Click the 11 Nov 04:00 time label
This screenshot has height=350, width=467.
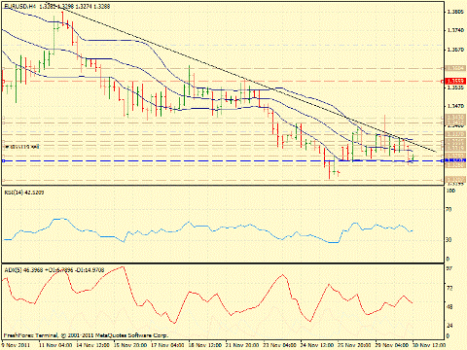coord(55,345)
